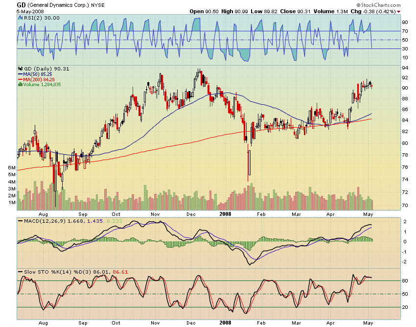The height and width of the screenshot is (327, 416).
Task: Click the '-2' label on the MACD axis
Action: [405, 262]
